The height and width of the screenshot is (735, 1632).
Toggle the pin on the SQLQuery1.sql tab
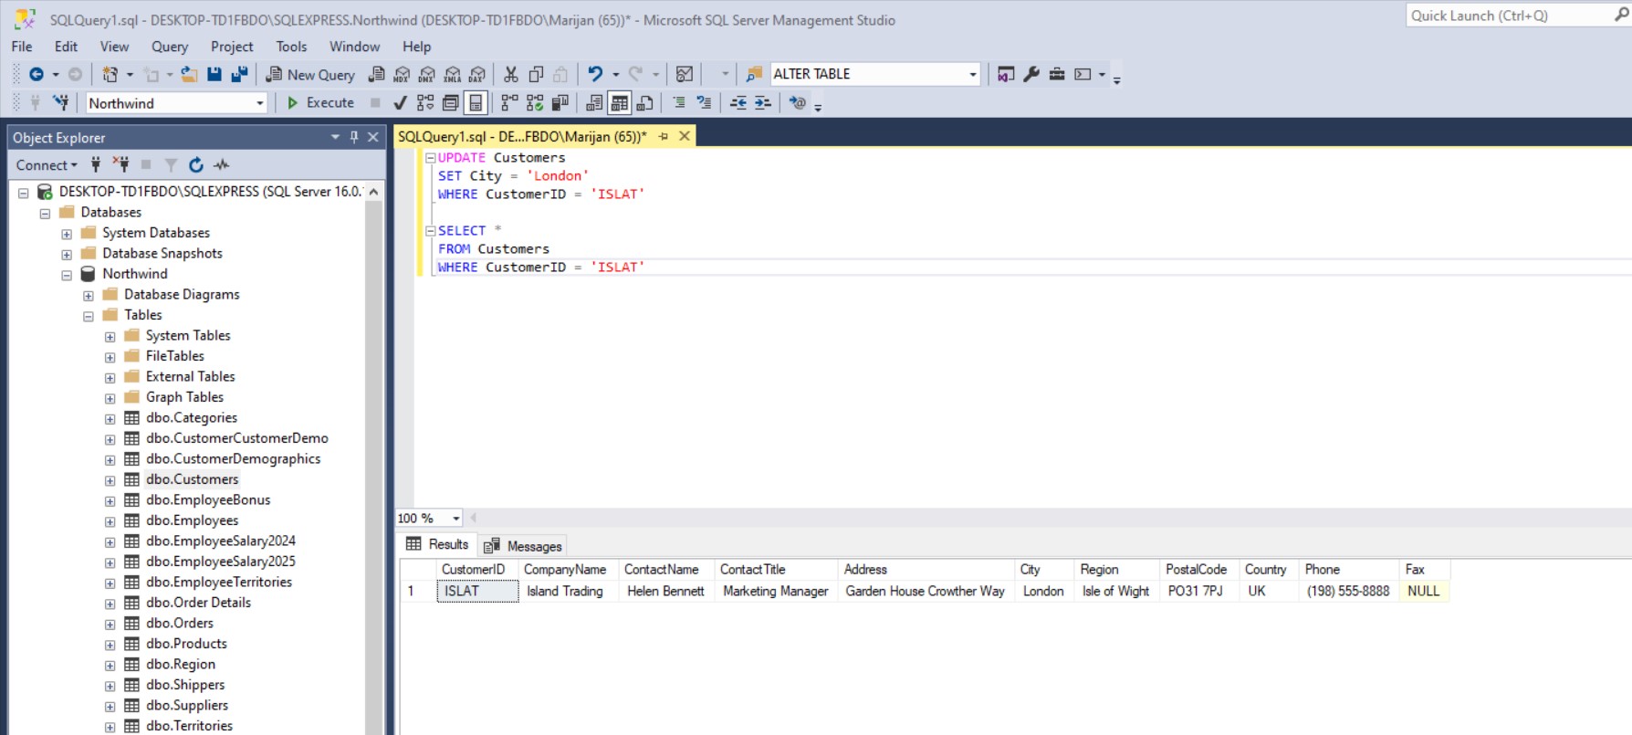pyautogui.click(x=664, y=136)
